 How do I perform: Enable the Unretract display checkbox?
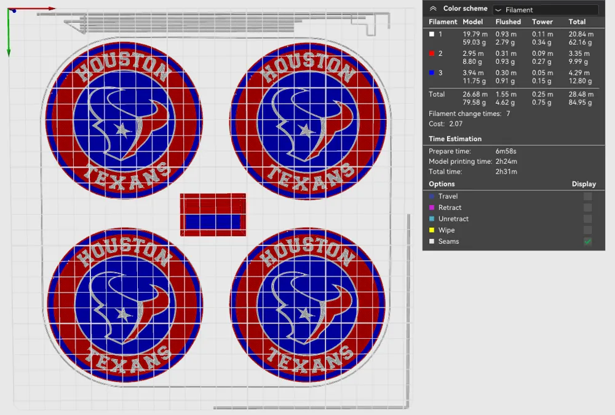coord(587,219)
